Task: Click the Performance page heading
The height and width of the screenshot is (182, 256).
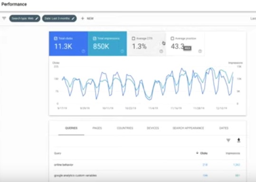Action: point(14,4)
